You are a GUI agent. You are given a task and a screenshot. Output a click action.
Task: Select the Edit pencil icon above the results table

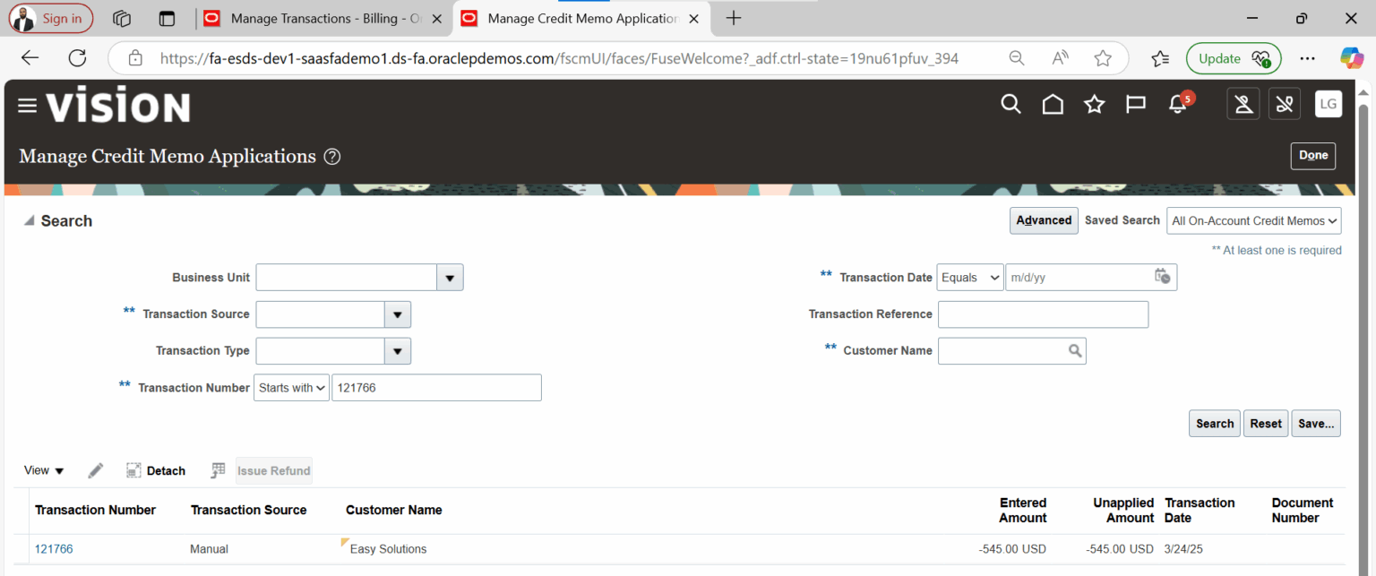(x=95, y=469)
